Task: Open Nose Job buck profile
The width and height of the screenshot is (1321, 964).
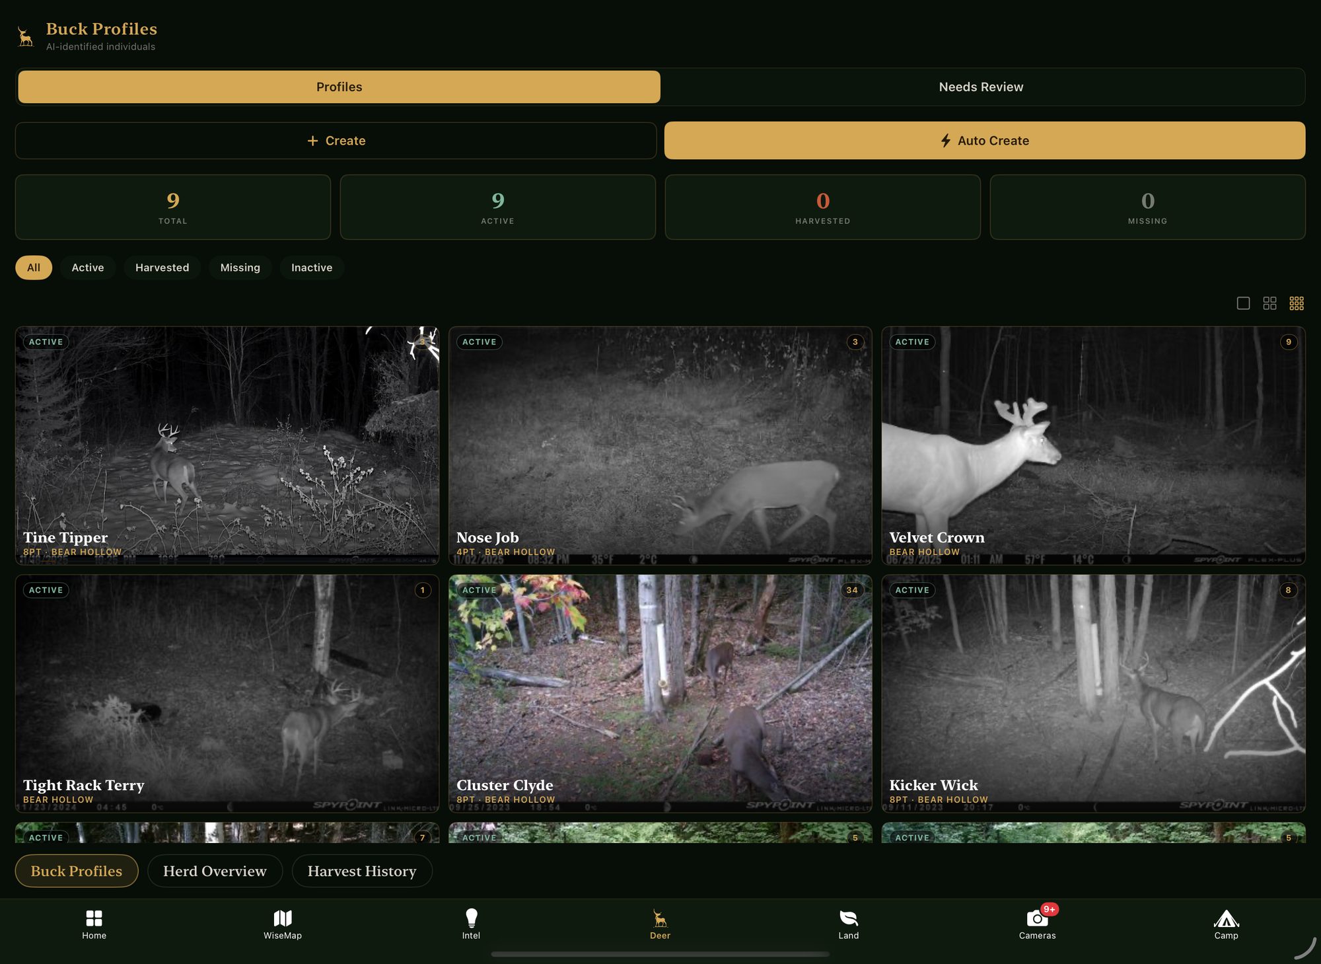Action: tap(660, 445)
